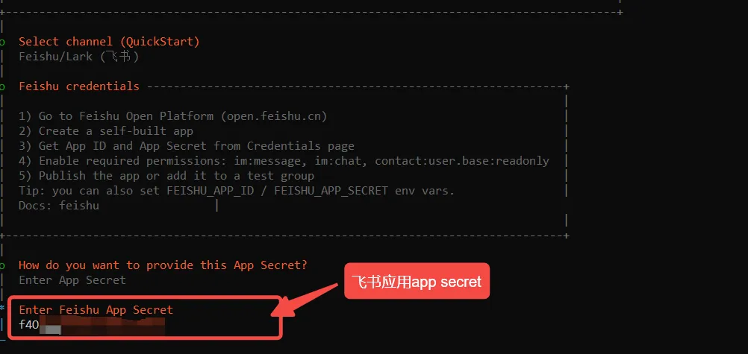Click the active asterisk prompt marker
The height and width of the screenshot is (354, 748).
pyautogui.click(x=2, y=309)
